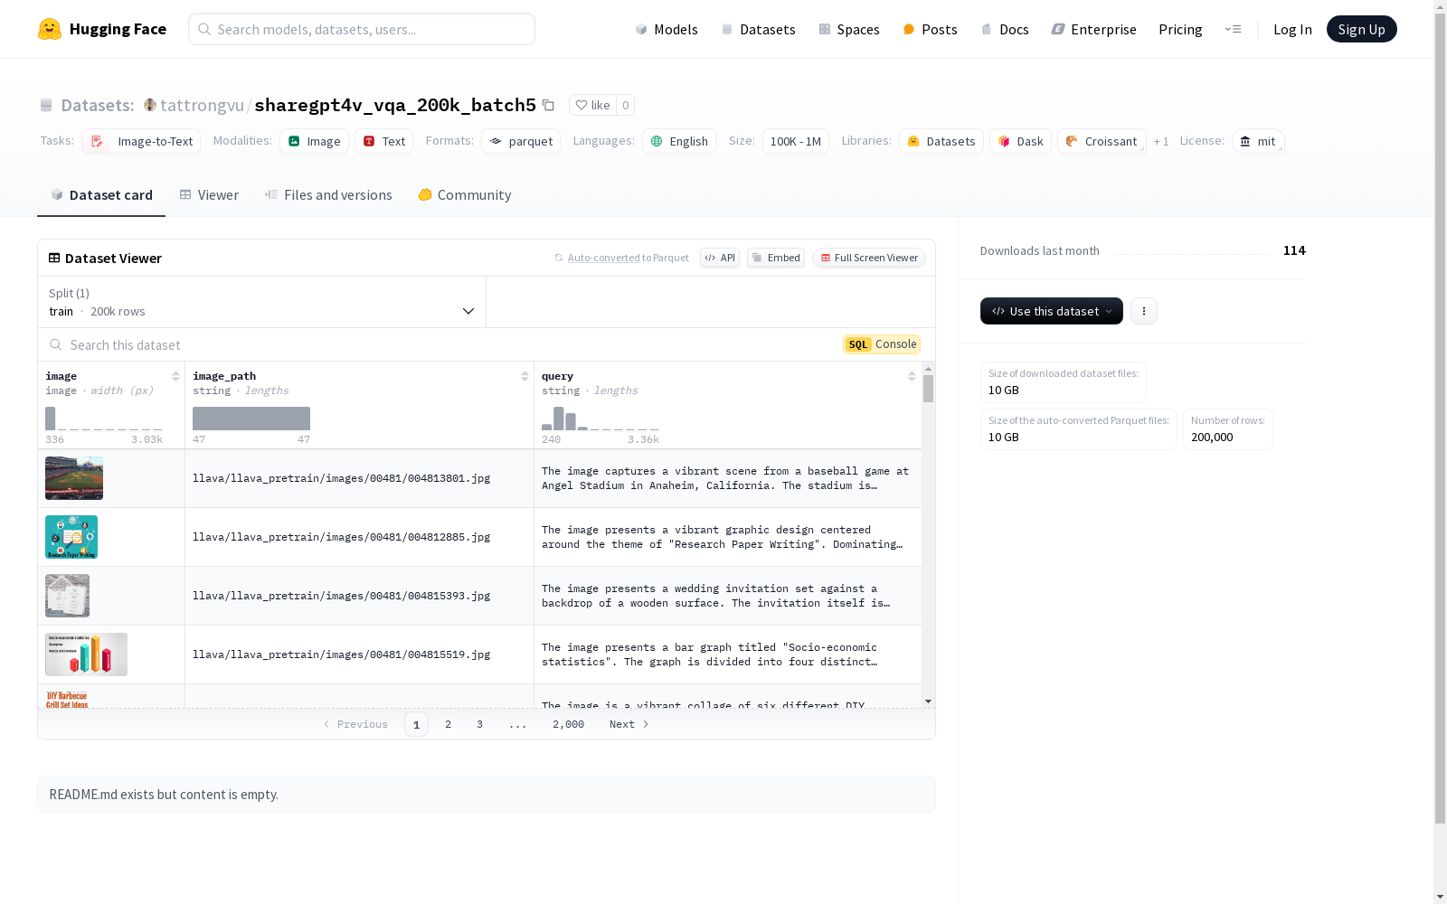The height and width of the screenshot is (904, 1447).
Task: Open the Embed button
Action: [x=776, y=258]
